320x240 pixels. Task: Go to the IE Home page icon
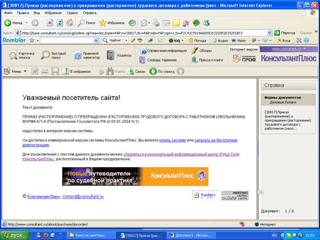coord(69,23)
